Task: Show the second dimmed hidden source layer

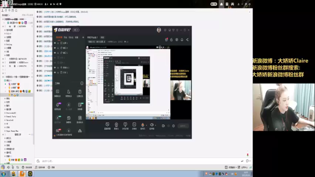Action: [55, 63]
